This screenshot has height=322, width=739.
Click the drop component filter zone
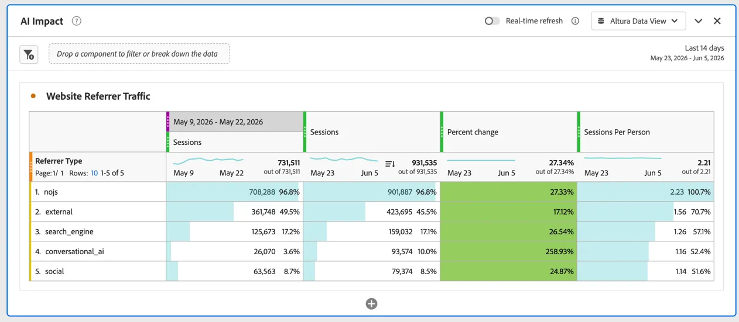tap(139, 54)
